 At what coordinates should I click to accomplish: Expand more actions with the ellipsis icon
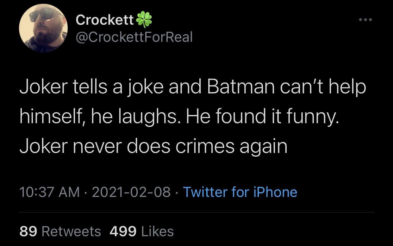coord(365,19)
